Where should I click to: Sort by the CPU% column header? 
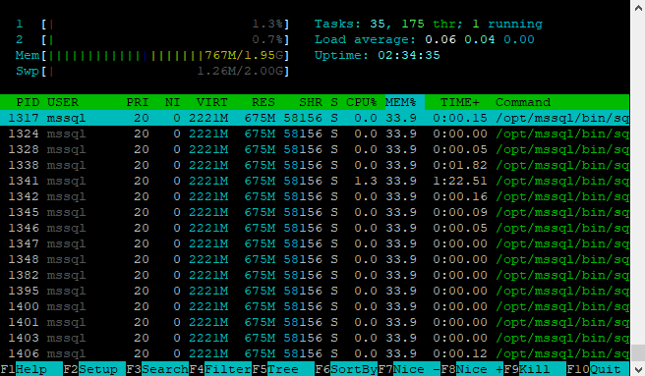[x=361, y=102]
